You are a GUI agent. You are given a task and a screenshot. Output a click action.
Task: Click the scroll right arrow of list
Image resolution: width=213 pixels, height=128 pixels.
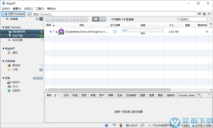pyautogui.click(x=211, y=90)
